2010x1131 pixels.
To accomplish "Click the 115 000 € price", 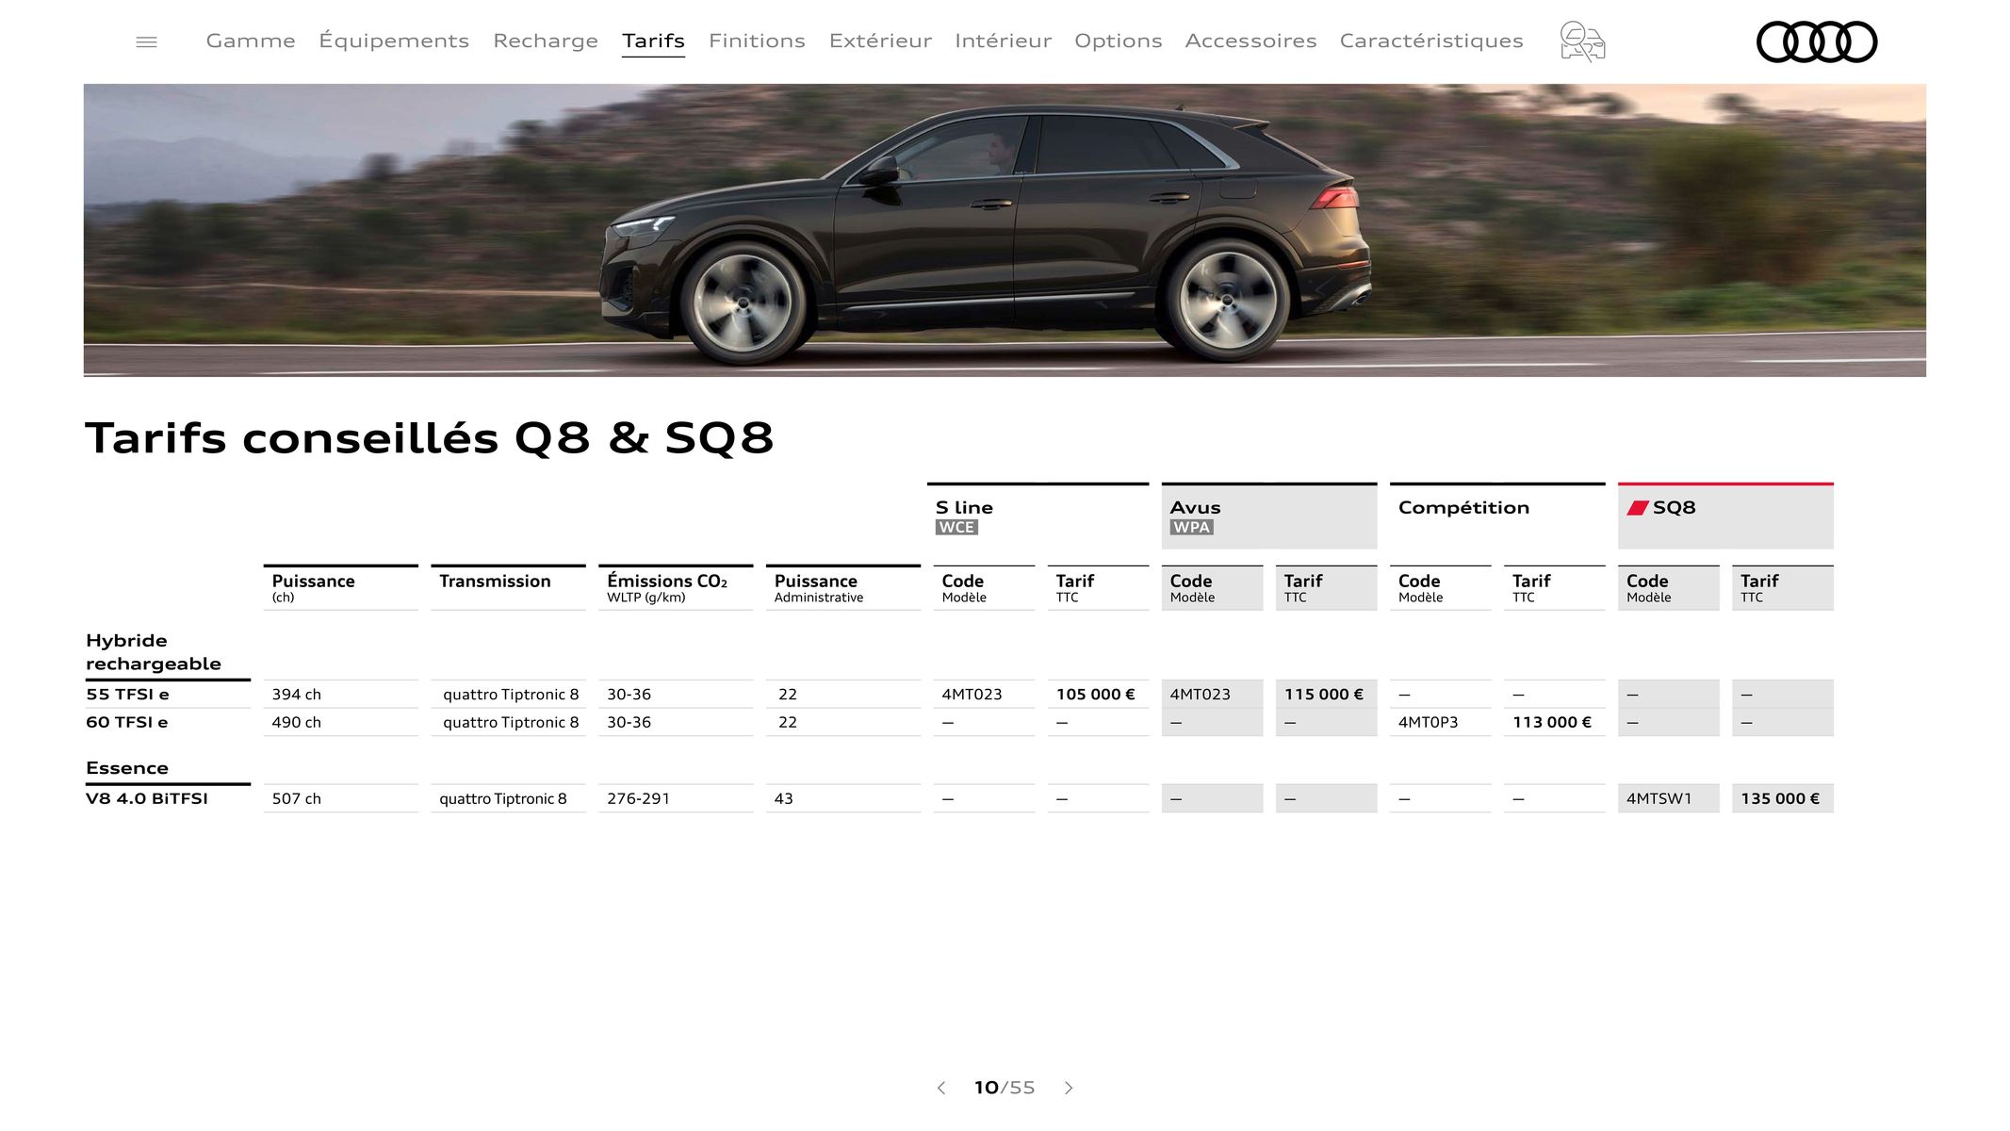I will point(1323,694).
